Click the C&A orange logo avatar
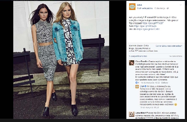Screen dimensions: 187x122 132,7
